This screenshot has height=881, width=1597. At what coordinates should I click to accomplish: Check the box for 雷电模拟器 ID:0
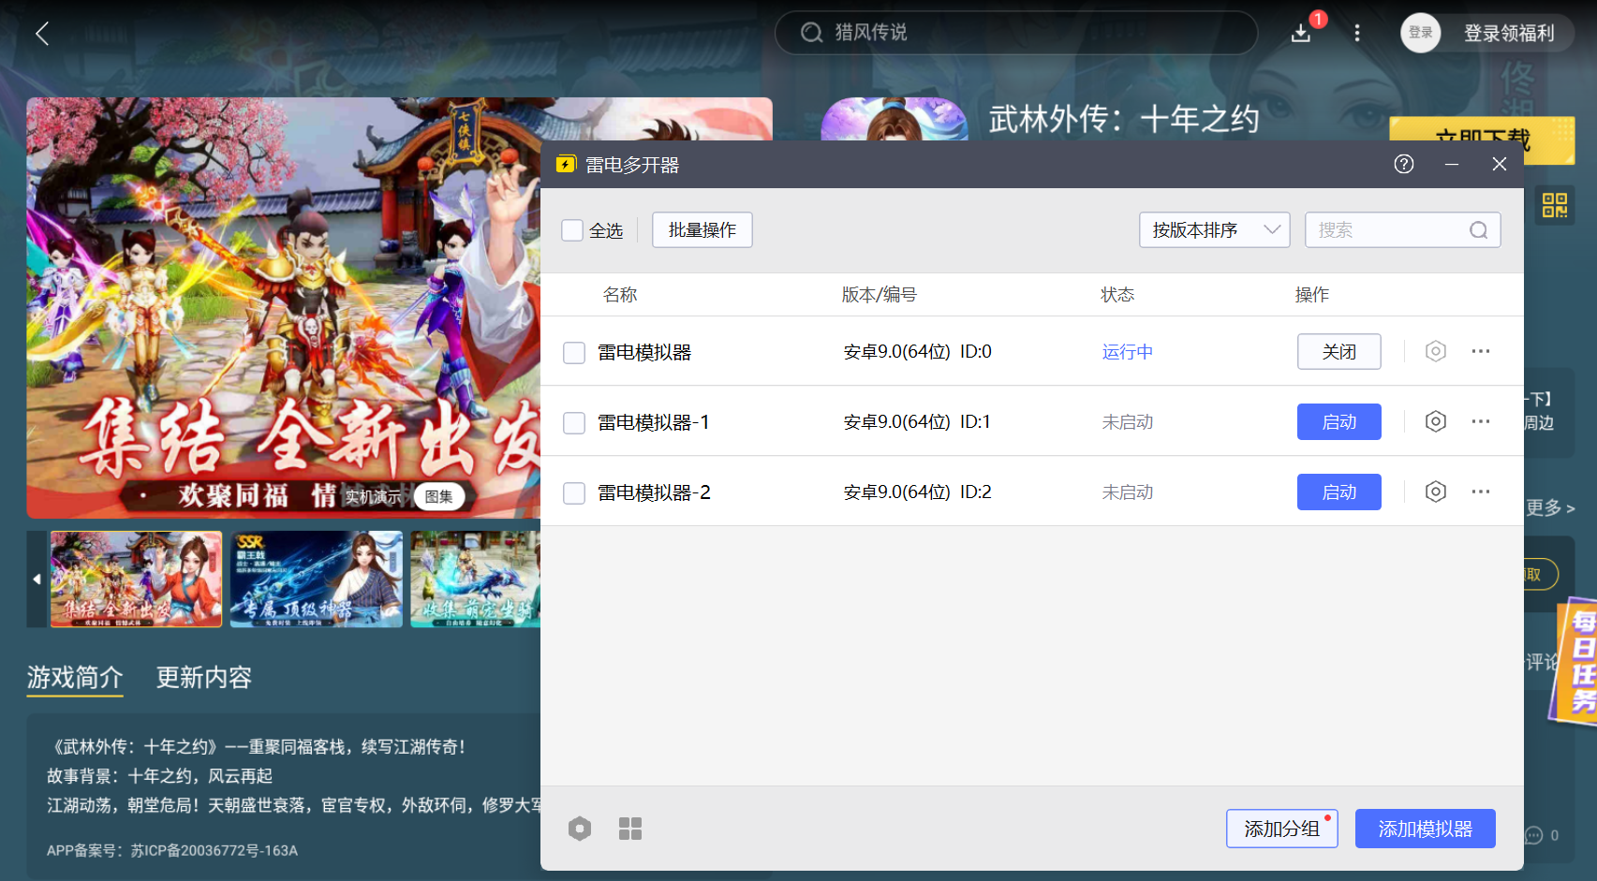(574, 353)
